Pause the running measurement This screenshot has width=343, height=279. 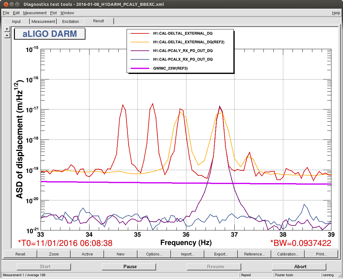(129, 267)
